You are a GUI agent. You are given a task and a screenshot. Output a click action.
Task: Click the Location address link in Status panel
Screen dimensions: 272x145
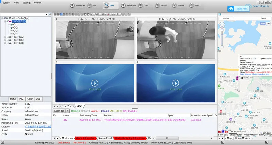[x=38, y=126]
